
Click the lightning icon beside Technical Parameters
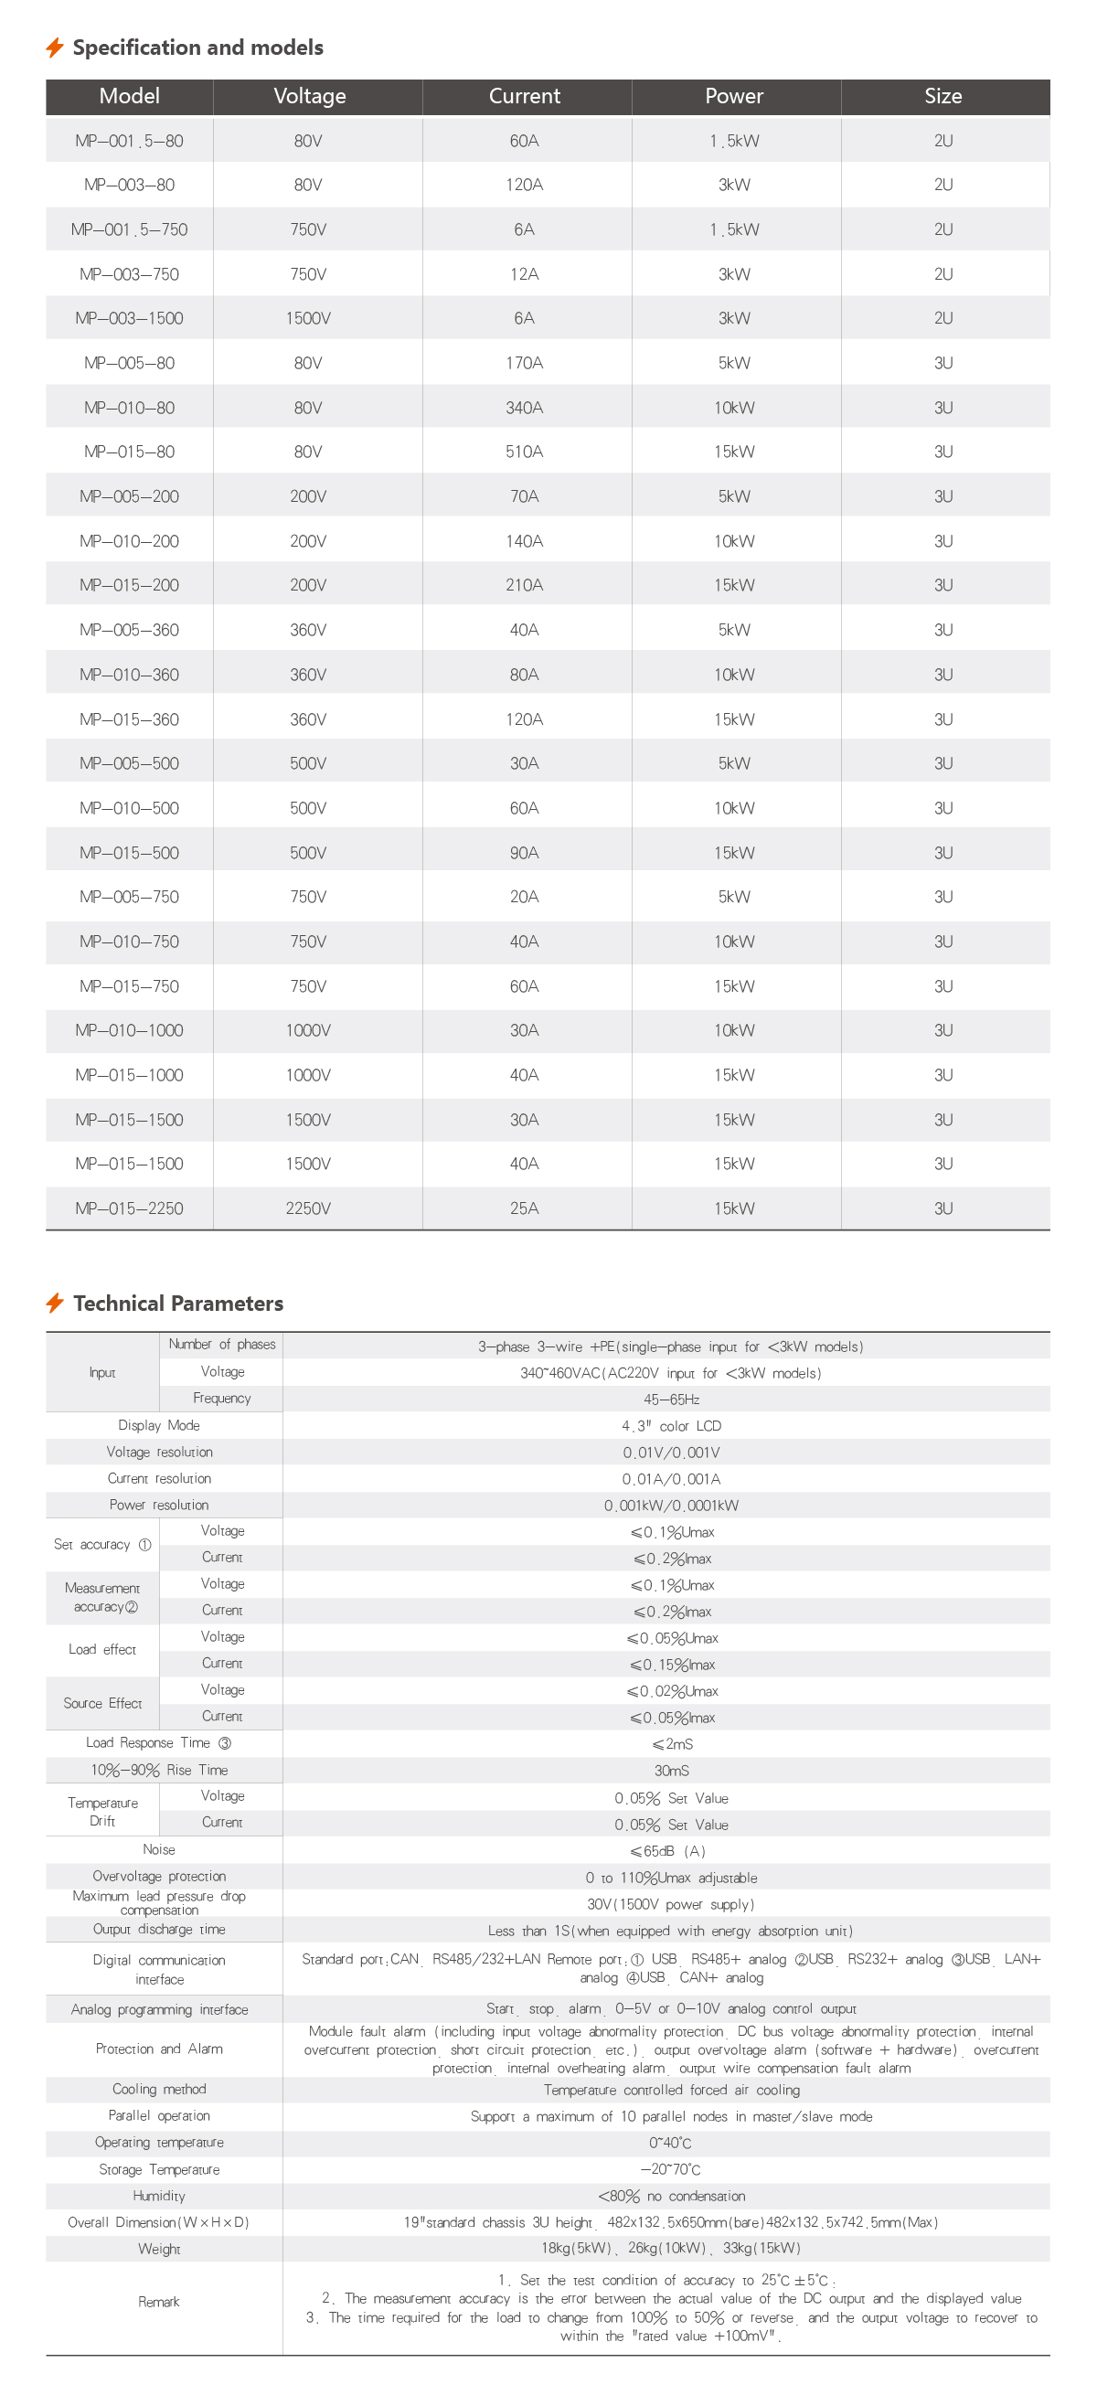point(55,1303)
